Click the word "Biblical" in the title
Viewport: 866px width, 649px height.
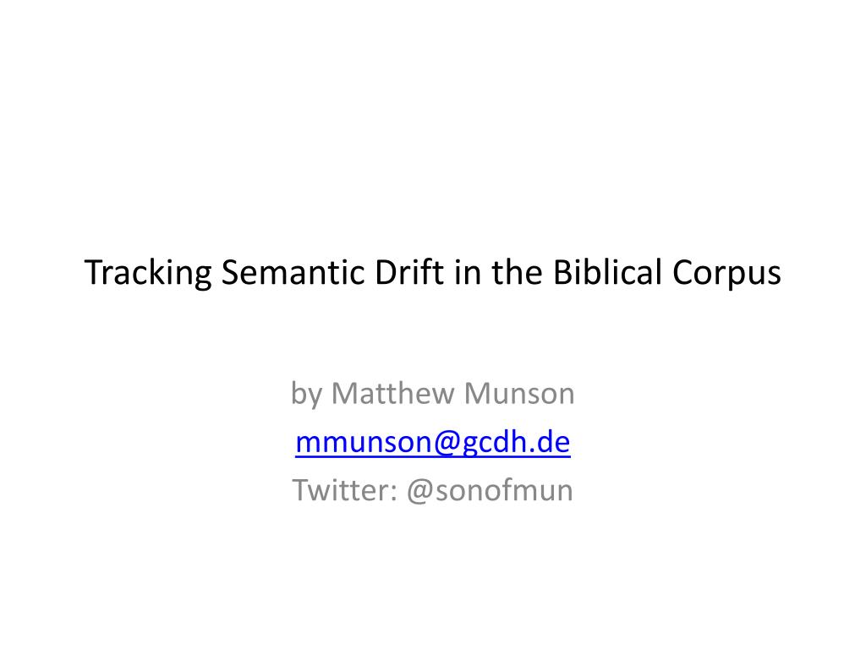tap(607, 271)
